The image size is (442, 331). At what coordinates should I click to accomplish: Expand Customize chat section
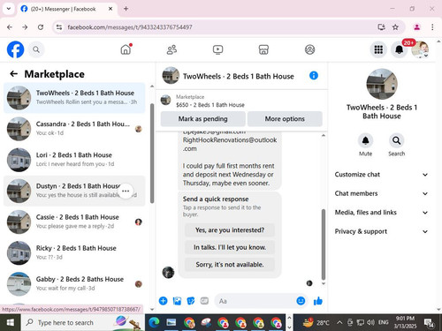click(381, 175)
